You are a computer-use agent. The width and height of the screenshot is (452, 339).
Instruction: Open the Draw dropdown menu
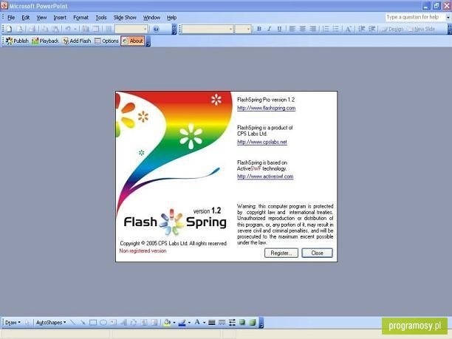click(x=13, y=322)
